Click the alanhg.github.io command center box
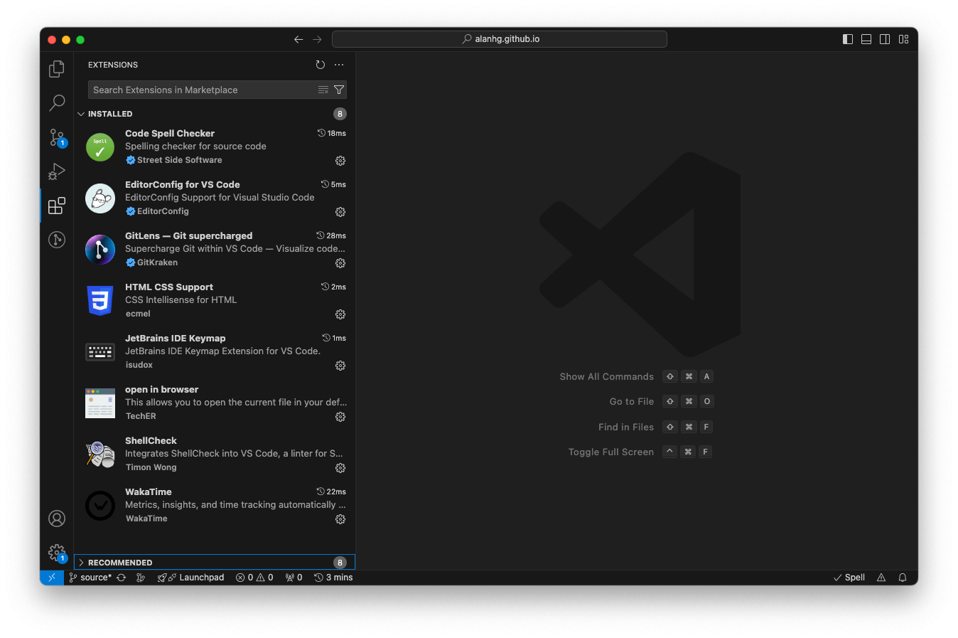 point(500,39)
